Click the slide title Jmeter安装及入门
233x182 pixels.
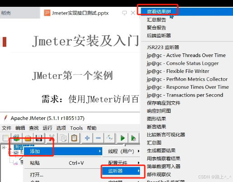[x=86, y=41]
